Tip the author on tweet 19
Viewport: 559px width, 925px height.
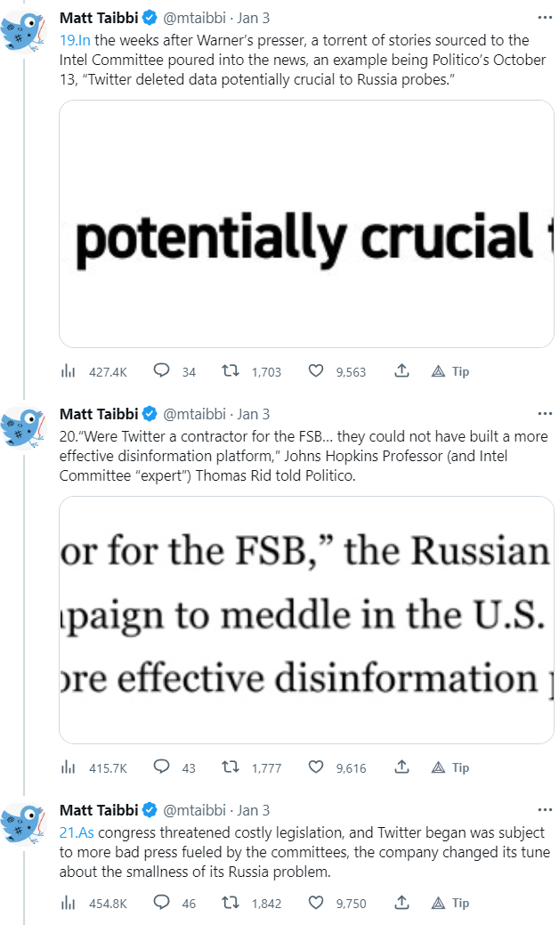click(x=450, y=371)
